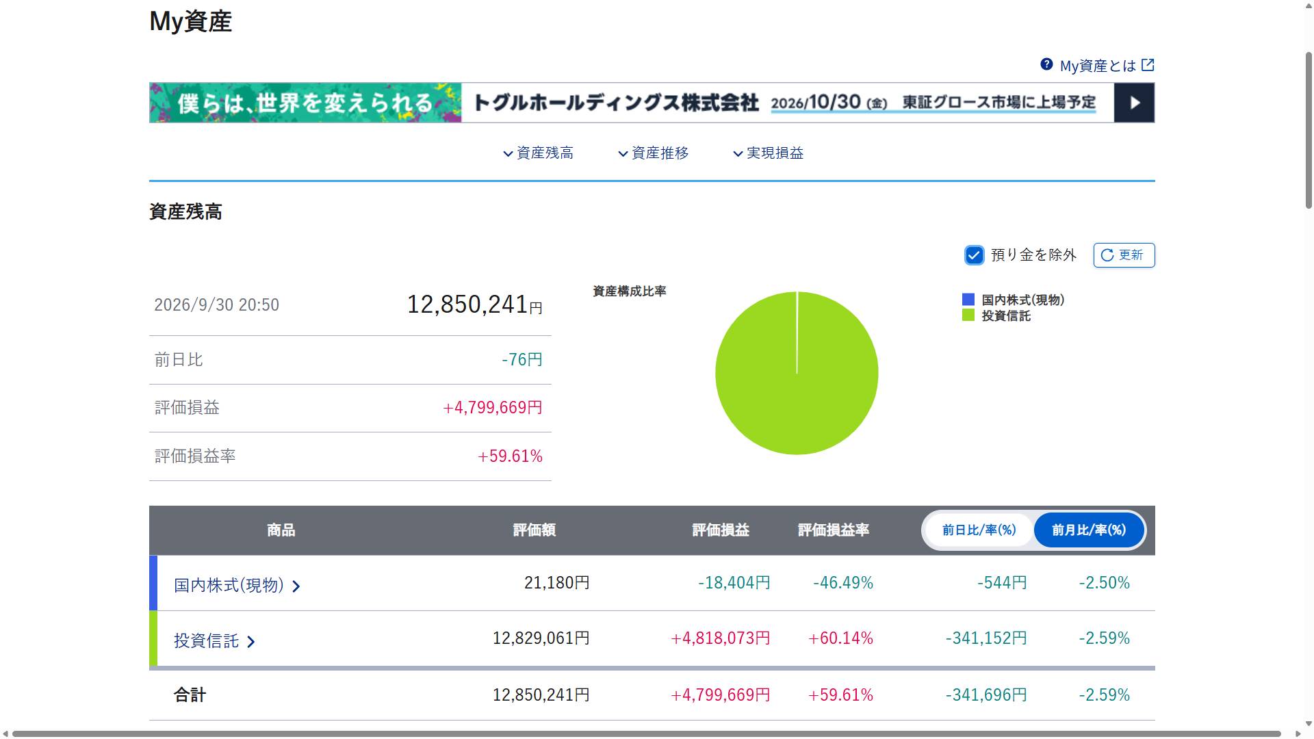The width and height of the screenshot is (1314, 739).
Task: Click the 前日比 value -76円
Action: pyautogui.click(x=521, y=360)
